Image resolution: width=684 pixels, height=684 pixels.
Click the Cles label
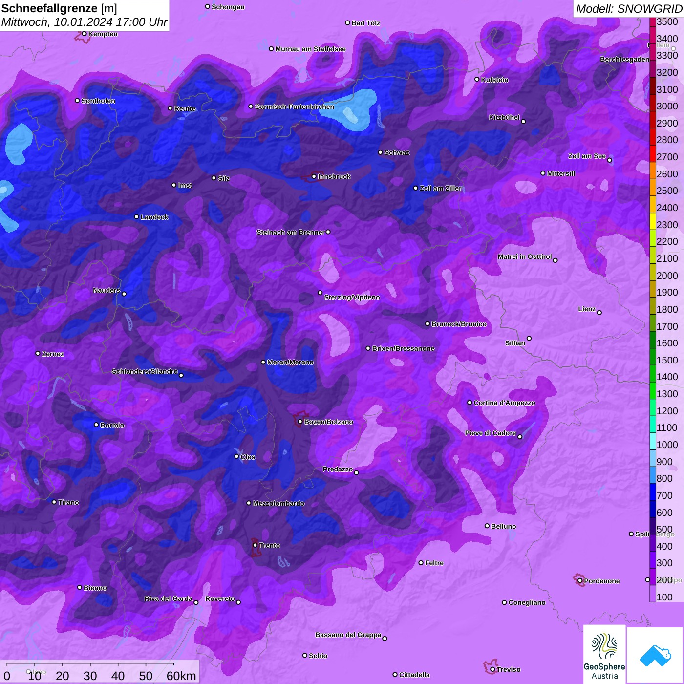coord(248,457)
